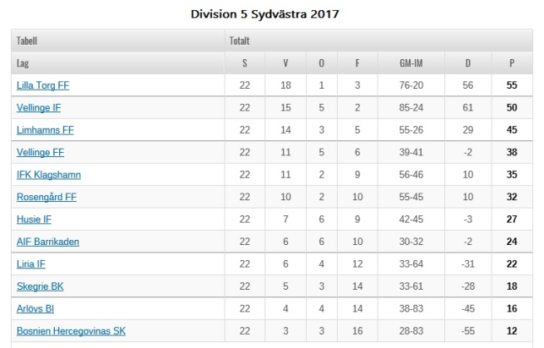
Task: Click the S matches column header
Action: click(245, 63)
